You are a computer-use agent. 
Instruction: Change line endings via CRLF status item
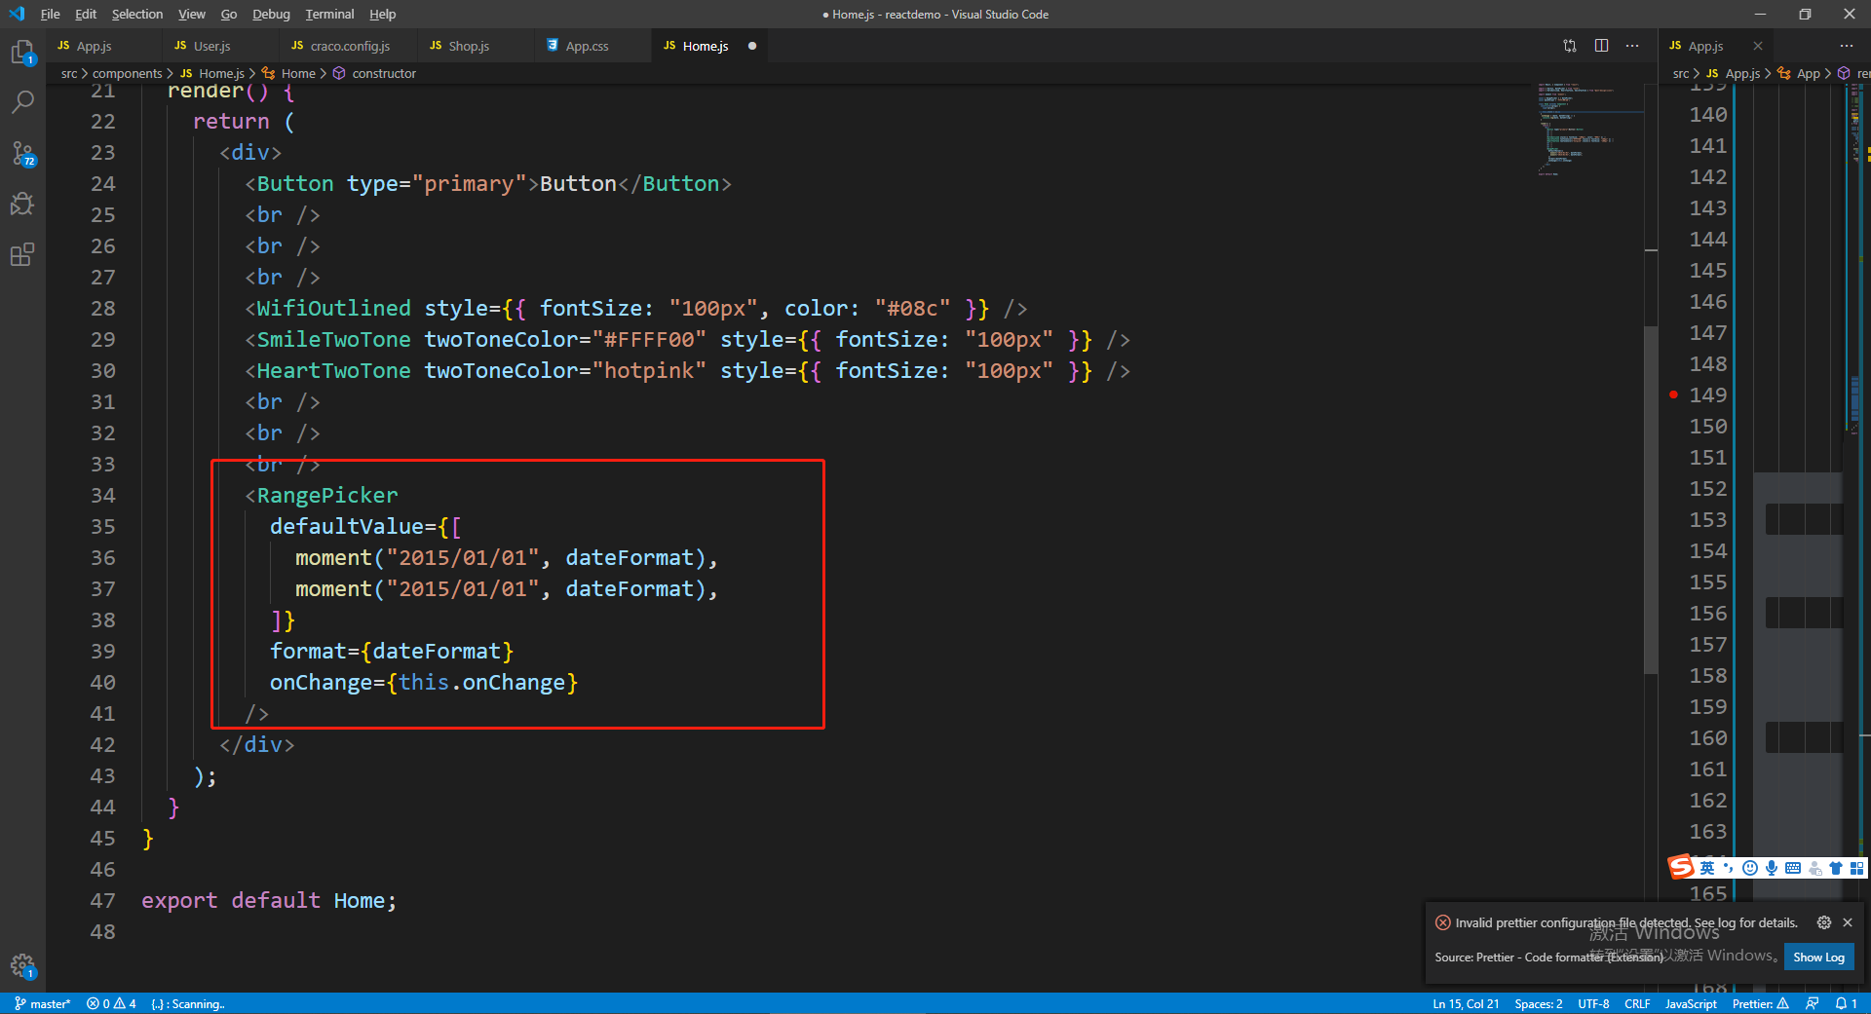[x=1637, y=1003]
